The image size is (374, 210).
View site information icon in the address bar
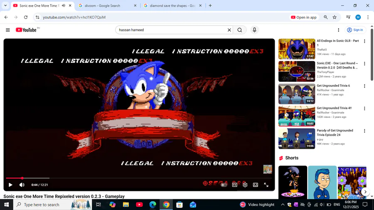click(x=37, y=17)
